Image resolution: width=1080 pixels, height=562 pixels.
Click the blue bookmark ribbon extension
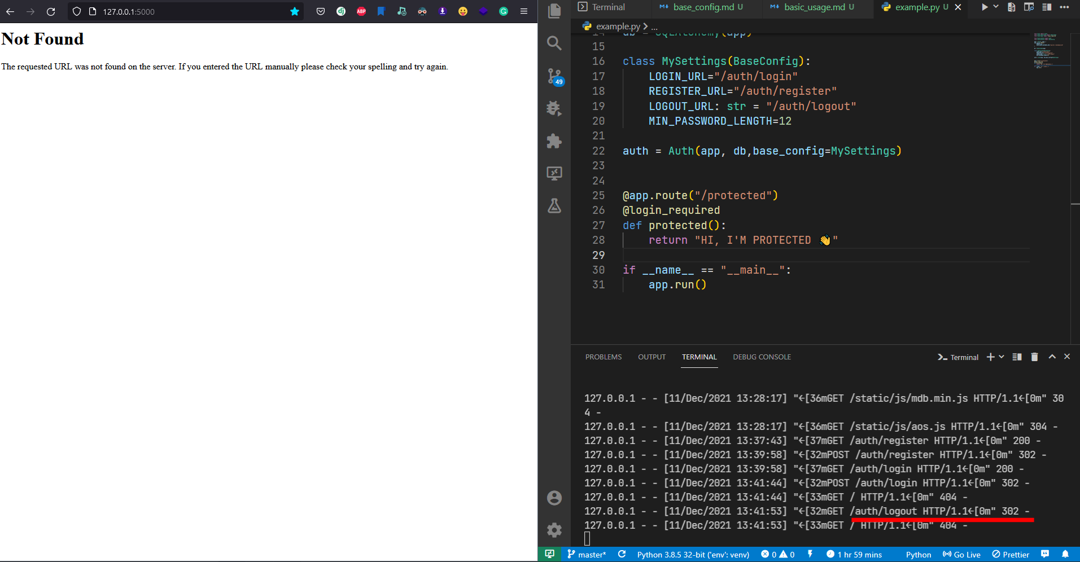pos(381,11)
